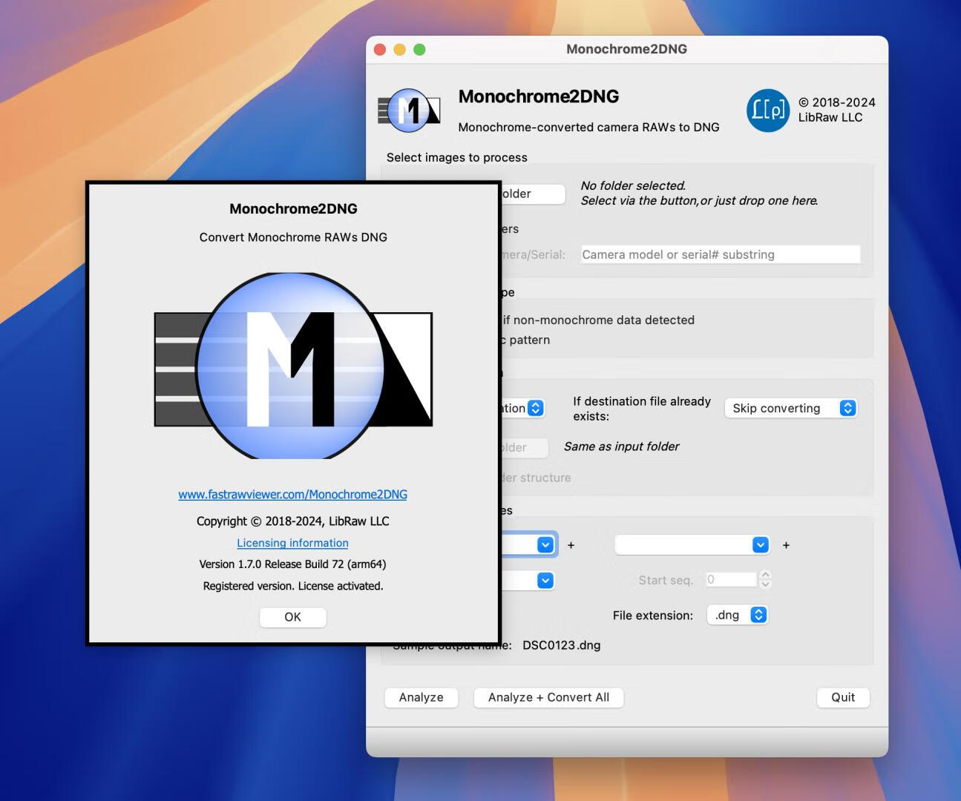Click the Start seq. number field
The image size is (961, 801).
click(x=731, y=579)
